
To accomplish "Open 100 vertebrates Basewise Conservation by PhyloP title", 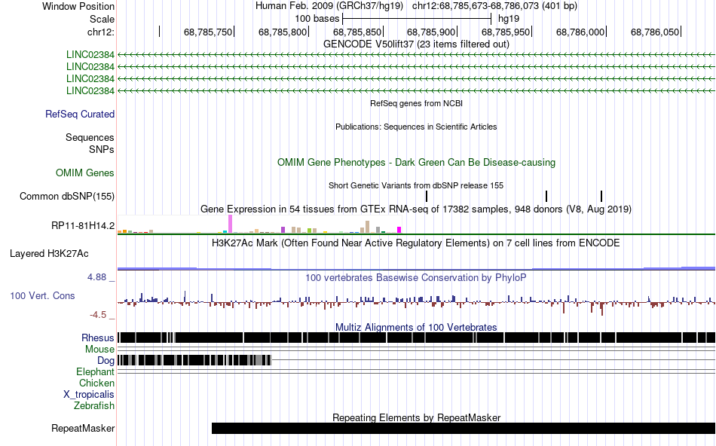I will tap(416, 277).
